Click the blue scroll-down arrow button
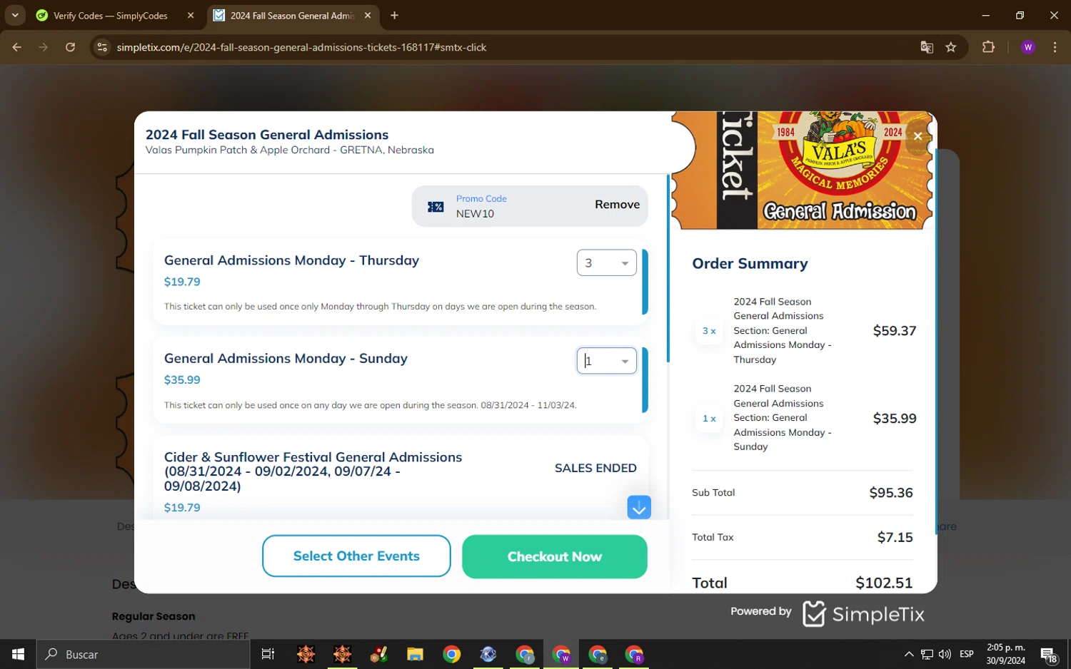Viewport: 1071px width, 669px height. click(x=639, y=507)
